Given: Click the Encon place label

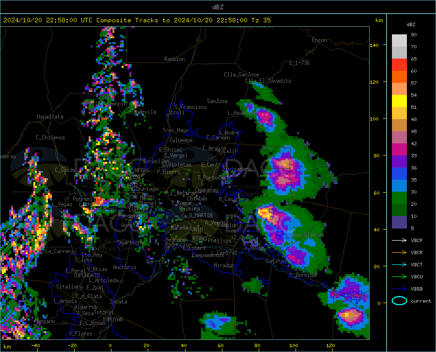Looking at the screenshot, I should point(320,40).
